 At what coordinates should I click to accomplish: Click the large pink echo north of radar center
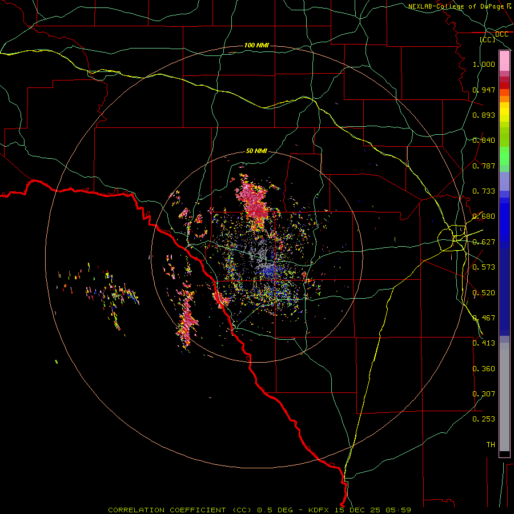pyautogui.click(x=253, y=201)
